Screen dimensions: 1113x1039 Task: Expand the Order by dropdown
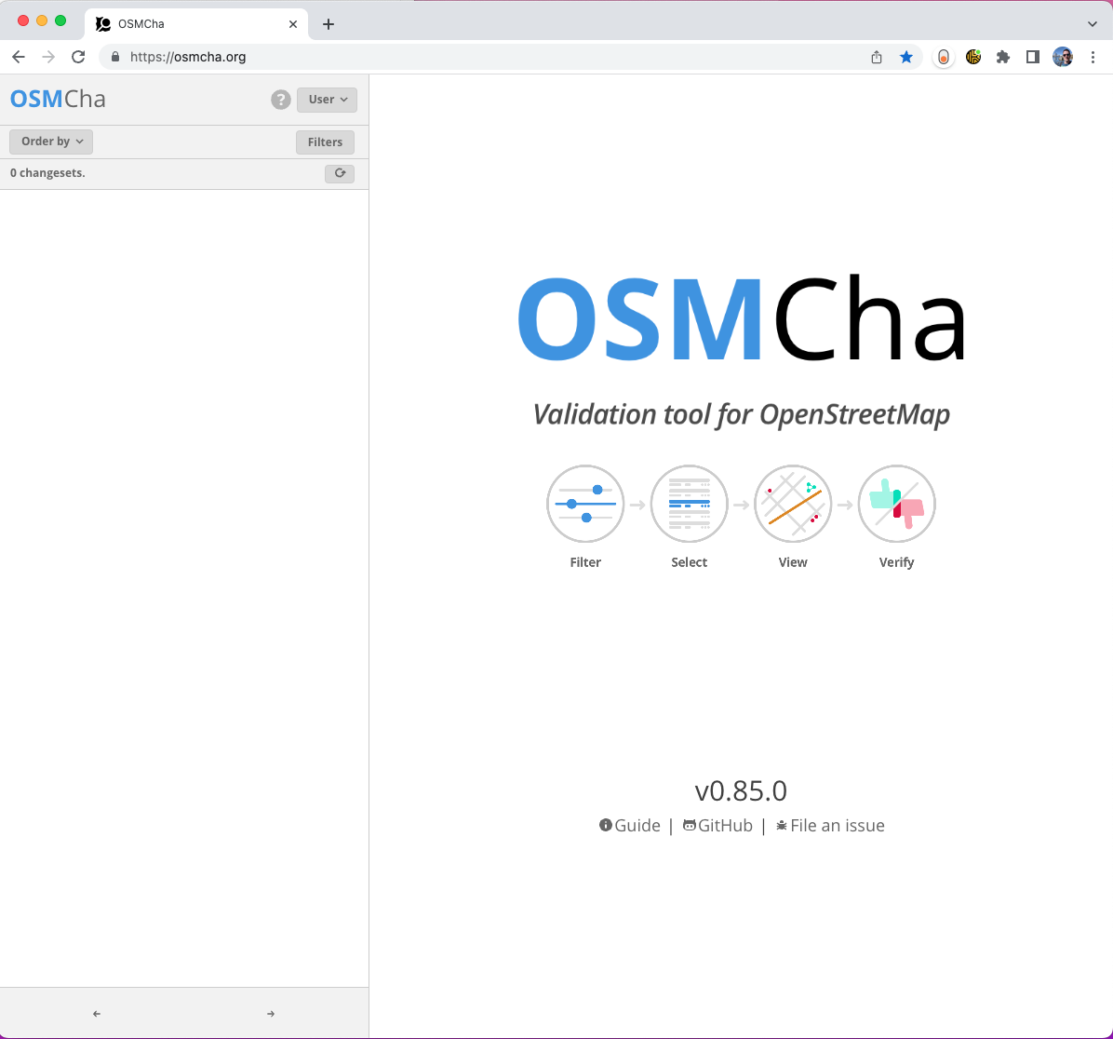pos(51,142)
